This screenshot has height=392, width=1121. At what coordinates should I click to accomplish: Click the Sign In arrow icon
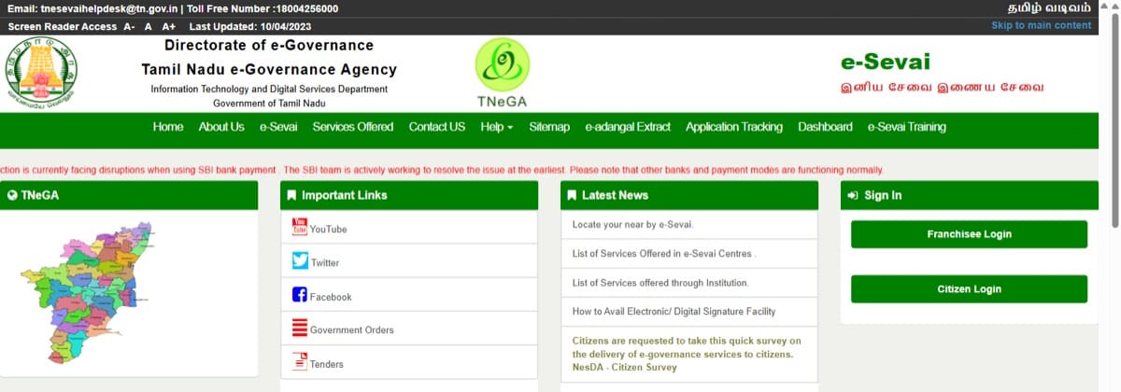click(x=853, y=195)
